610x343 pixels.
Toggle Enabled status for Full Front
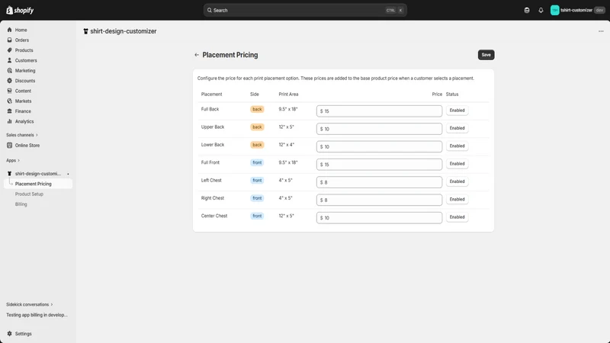(457, 164)
